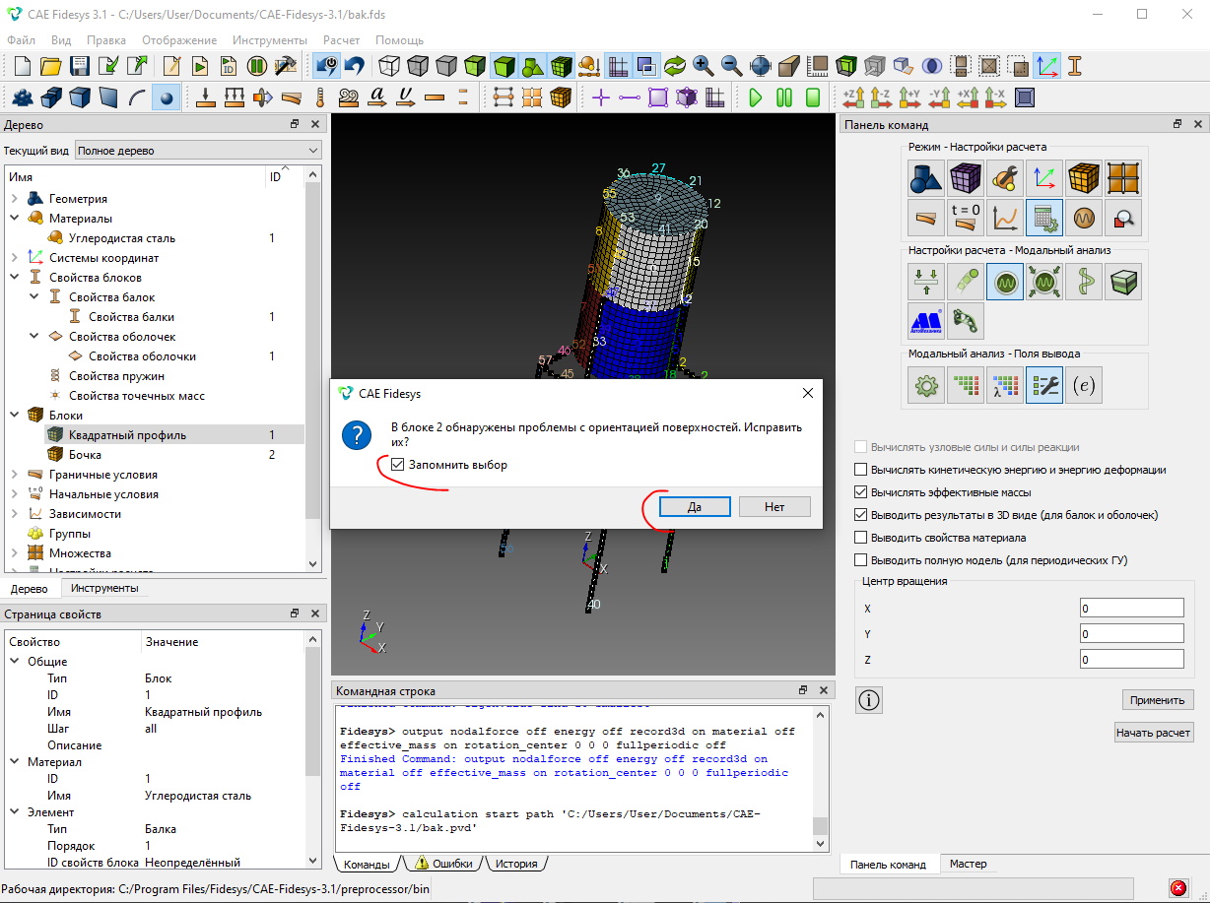Click the Y rotation center field
Screen dimensions: 1210x903
tap(1132, 634)
